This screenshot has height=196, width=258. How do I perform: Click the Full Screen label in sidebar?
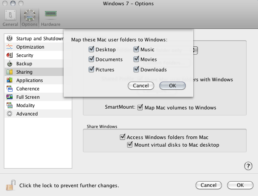[x=28, y=97]
